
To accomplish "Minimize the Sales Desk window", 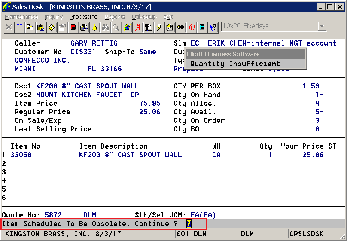I will click(x=320, y=7).
